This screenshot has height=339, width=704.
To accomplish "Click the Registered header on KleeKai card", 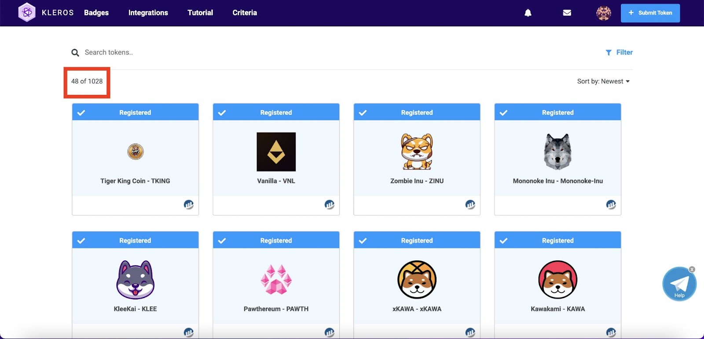I will pyautogui.click(x=136, y=240).
